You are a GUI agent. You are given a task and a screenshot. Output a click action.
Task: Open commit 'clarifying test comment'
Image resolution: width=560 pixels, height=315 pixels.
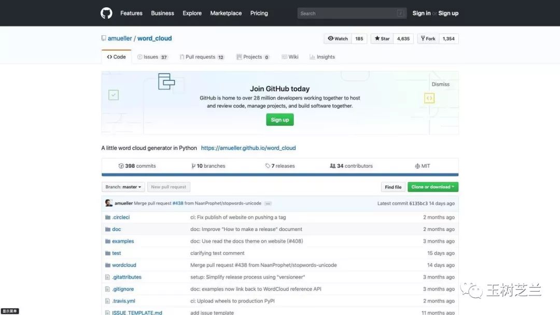[x=217, y=253]
